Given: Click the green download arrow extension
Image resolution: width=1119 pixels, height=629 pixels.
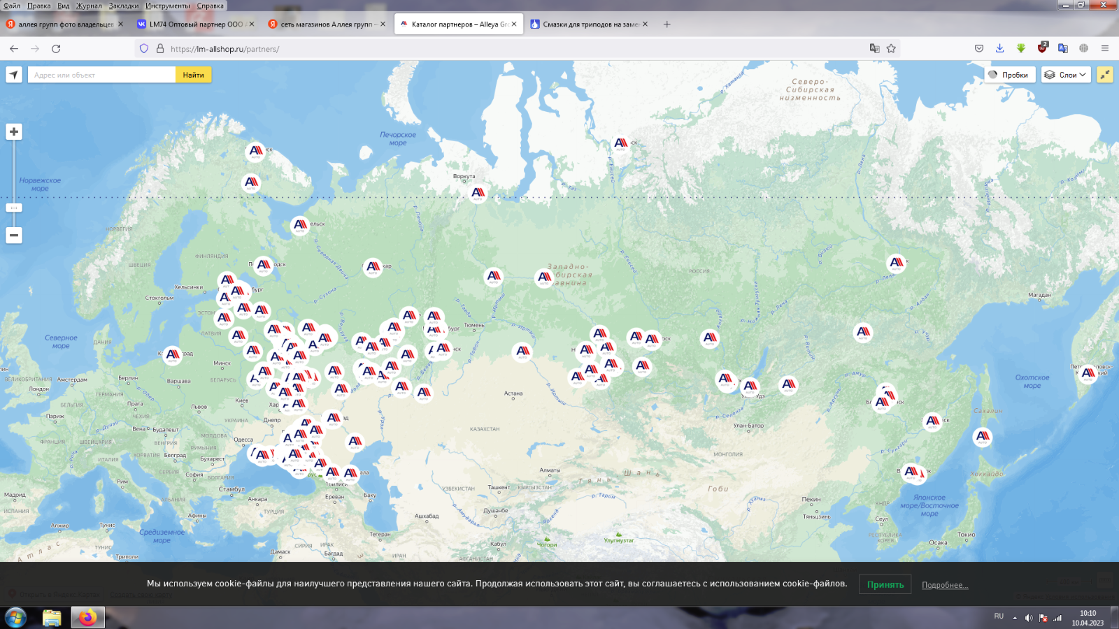Looking at the screenshot, I should tap(1021, 48).
